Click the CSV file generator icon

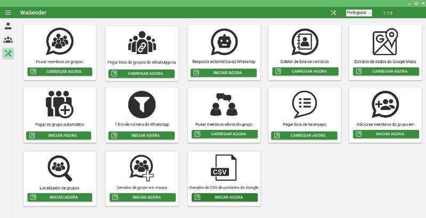tap(224, 168)
